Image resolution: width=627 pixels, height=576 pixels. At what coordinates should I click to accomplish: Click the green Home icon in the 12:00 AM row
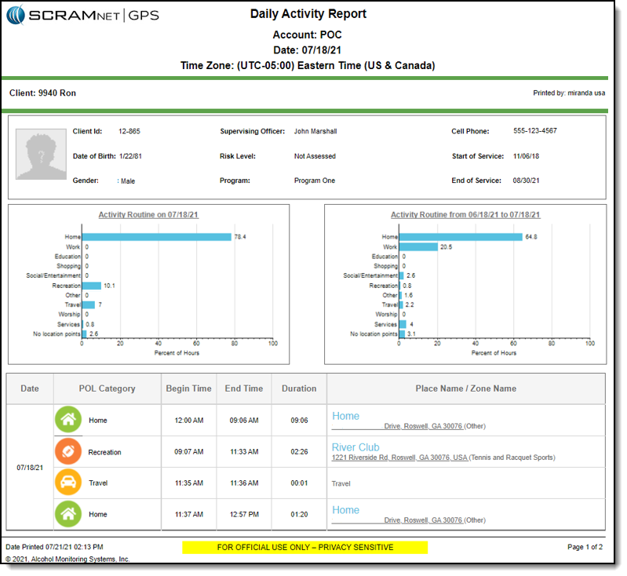click(x=68, y=420)
